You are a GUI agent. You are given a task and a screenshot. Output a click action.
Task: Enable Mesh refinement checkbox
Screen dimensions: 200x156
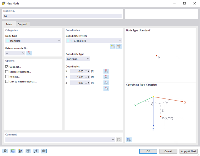pyautogui.click(x=7, y=72)
